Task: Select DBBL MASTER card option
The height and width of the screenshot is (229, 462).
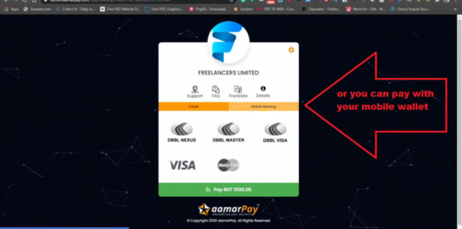Action: coord(229,133)
